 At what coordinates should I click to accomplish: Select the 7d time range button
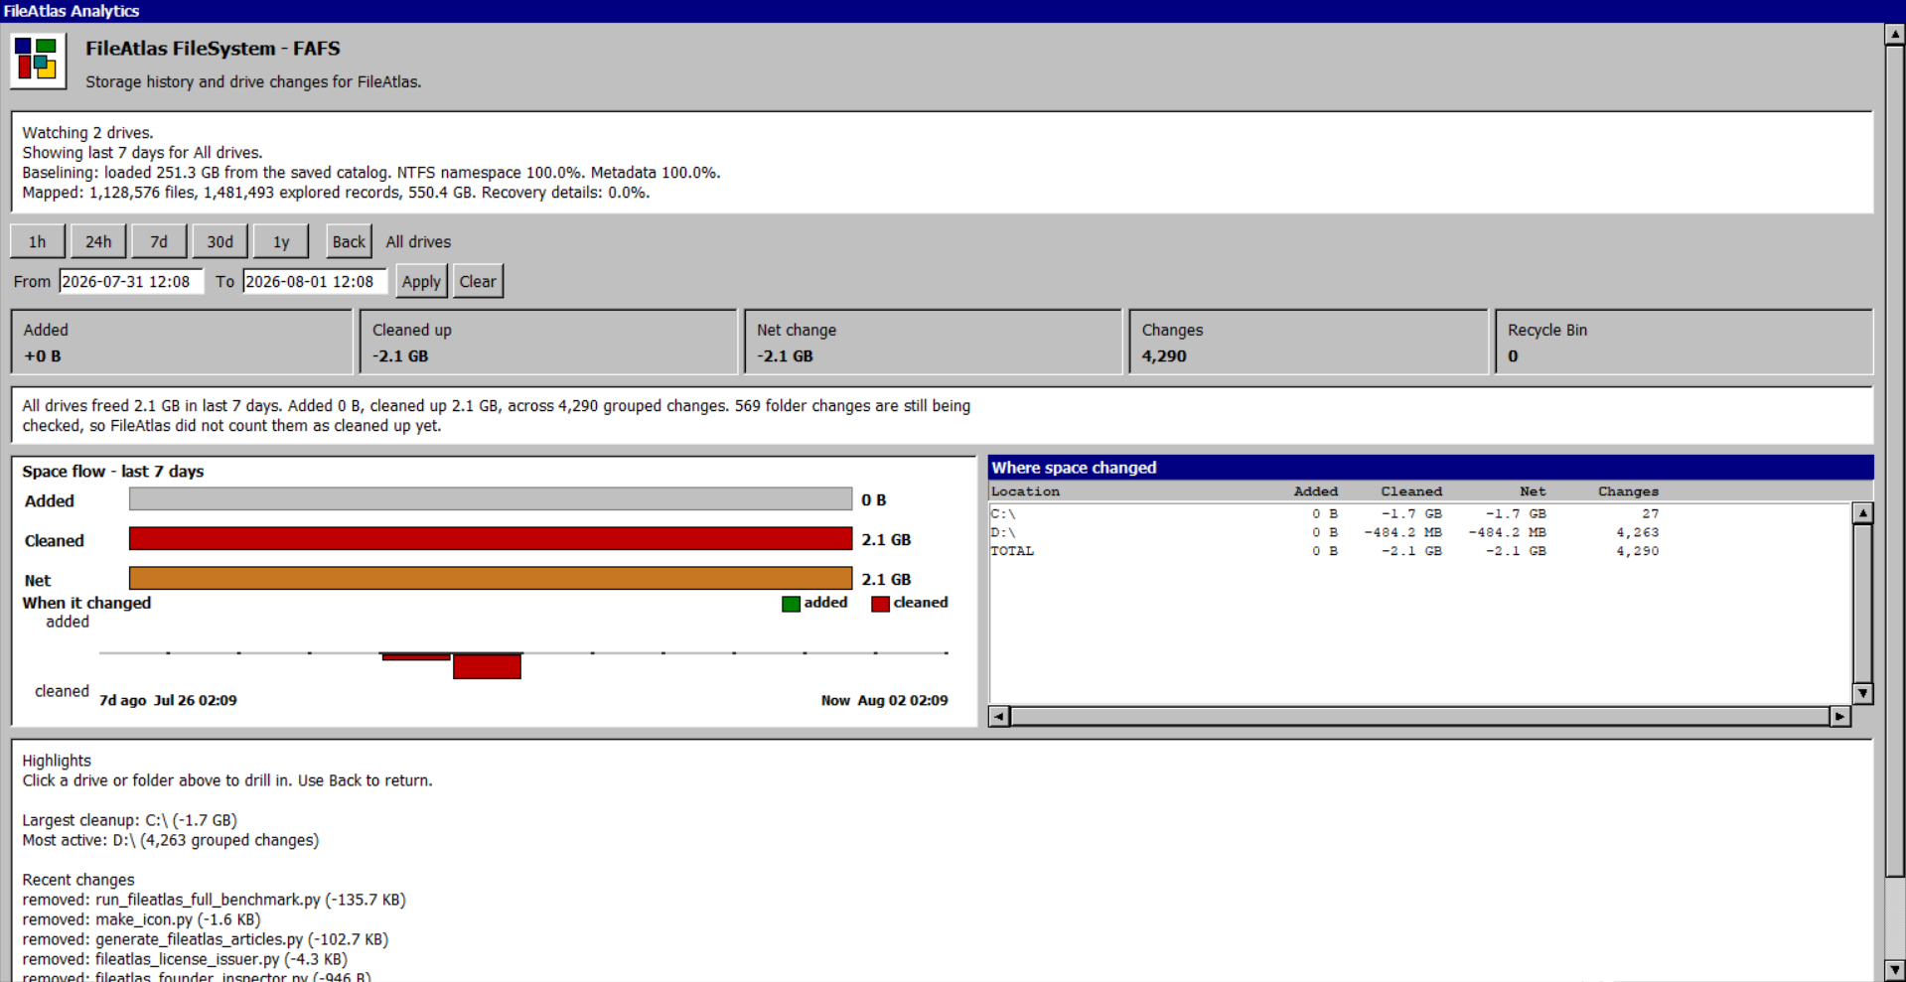(x=159, y=241)
